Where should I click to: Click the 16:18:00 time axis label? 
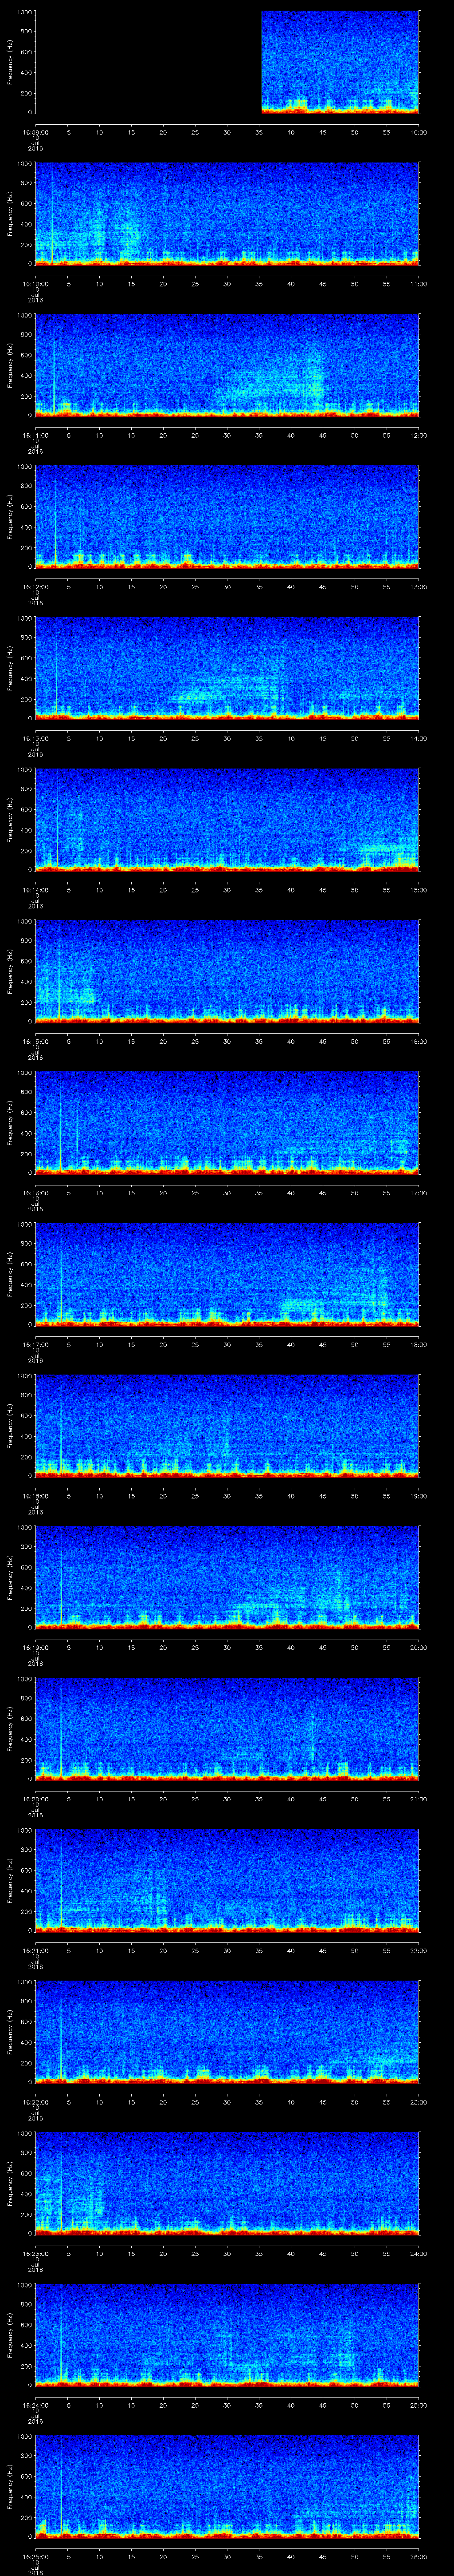tap(35, 1496)
